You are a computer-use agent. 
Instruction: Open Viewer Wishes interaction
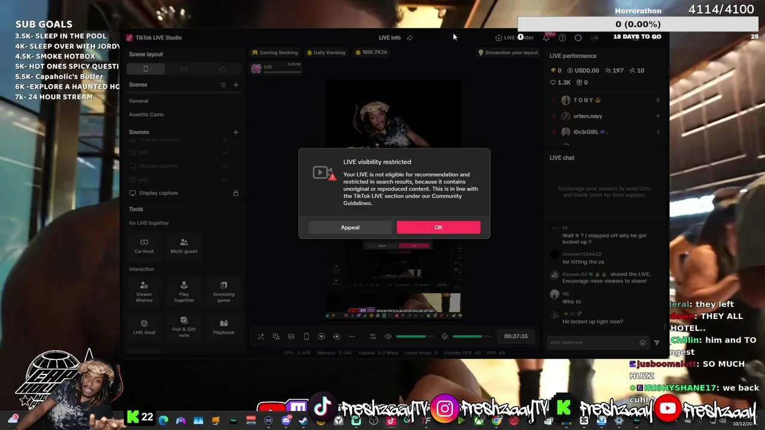click(144, 291)
